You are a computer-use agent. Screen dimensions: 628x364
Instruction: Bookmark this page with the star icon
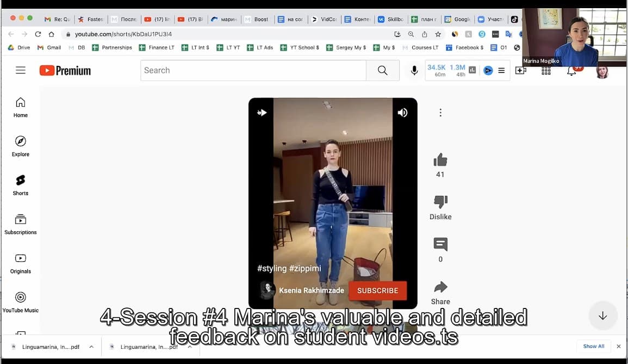(x=438, y=34)
